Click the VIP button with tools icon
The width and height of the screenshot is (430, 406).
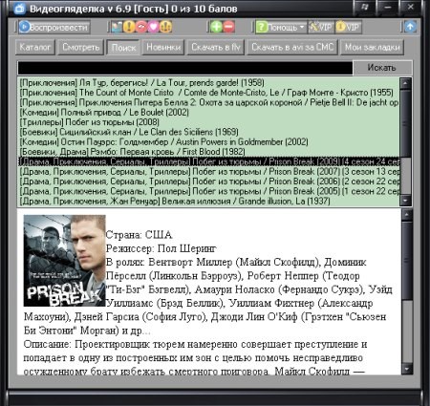(321, 28)
